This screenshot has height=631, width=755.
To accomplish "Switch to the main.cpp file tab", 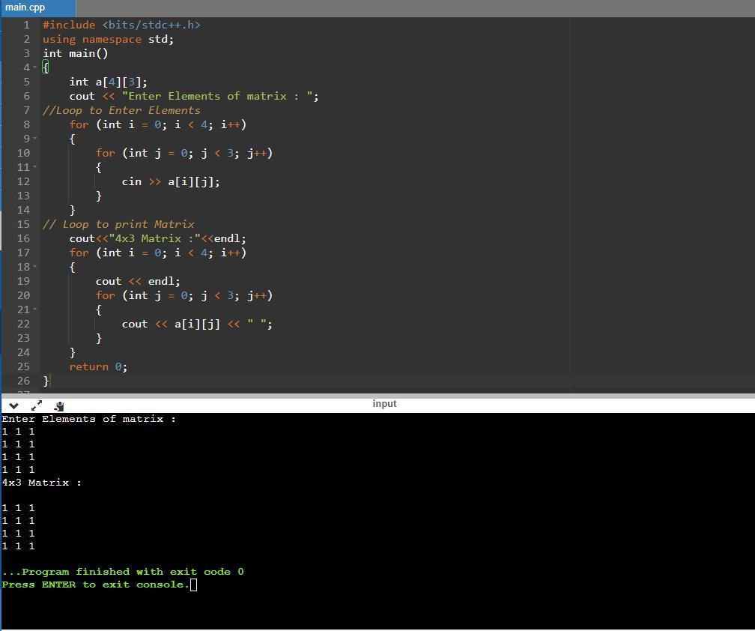I will pyautogui.click(x=25, y=7).
